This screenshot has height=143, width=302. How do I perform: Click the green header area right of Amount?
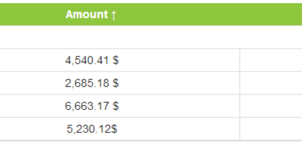click(209, 14)
